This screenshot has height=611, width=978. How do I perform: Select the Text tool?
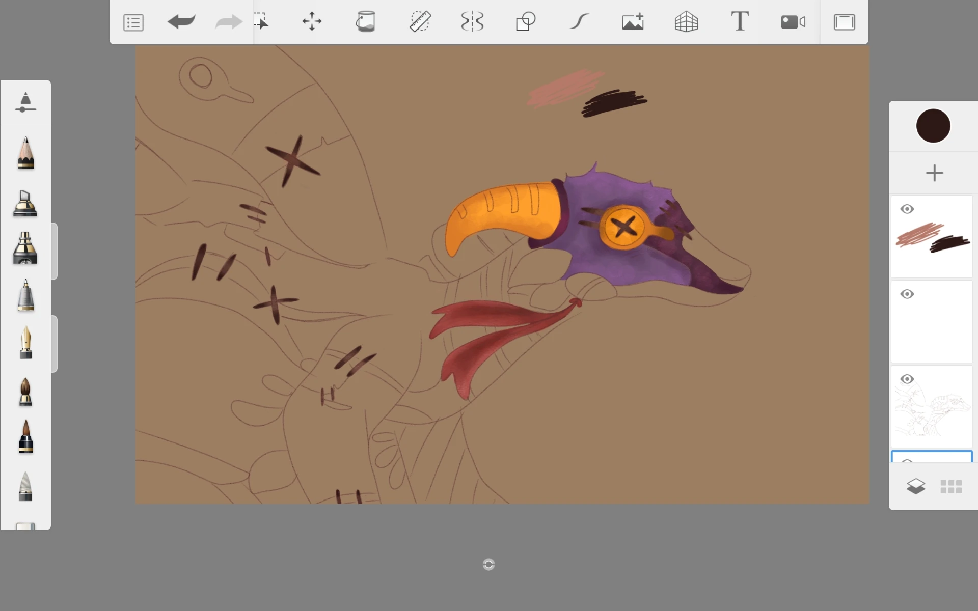tap(739, 22)
